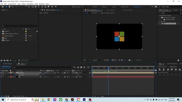The image size is (182, 102).
Task: Collapse the Transition effects category
Action: tap(159, 22)
